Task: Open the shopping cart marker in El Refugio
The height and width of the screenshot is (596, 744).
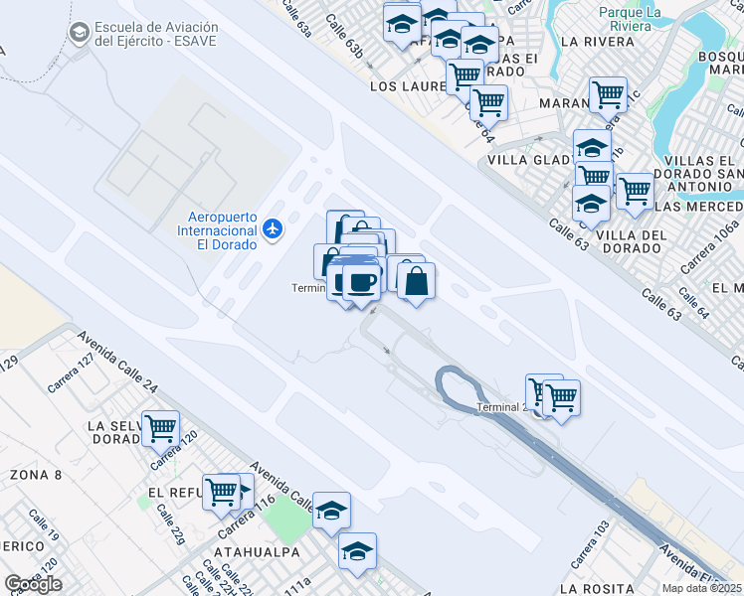Action: point(221,493)
